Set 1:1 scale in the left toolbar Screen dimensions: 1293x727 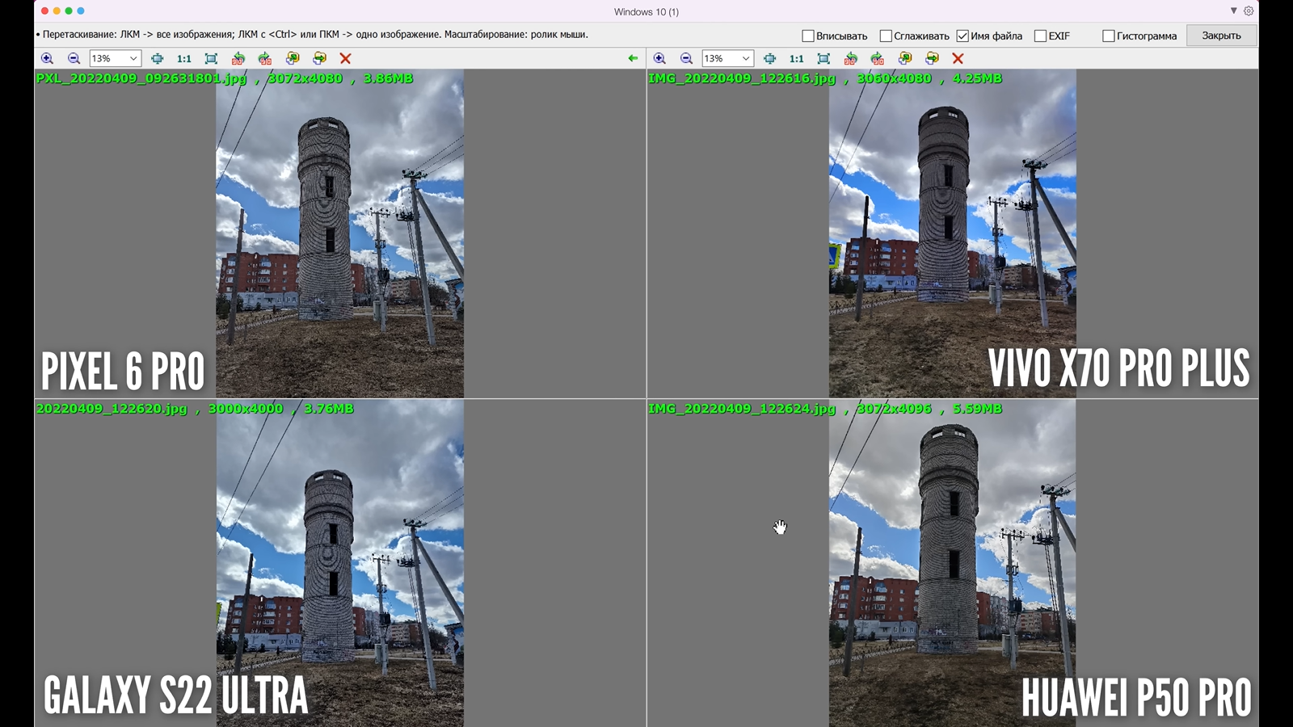click(184, 58)
